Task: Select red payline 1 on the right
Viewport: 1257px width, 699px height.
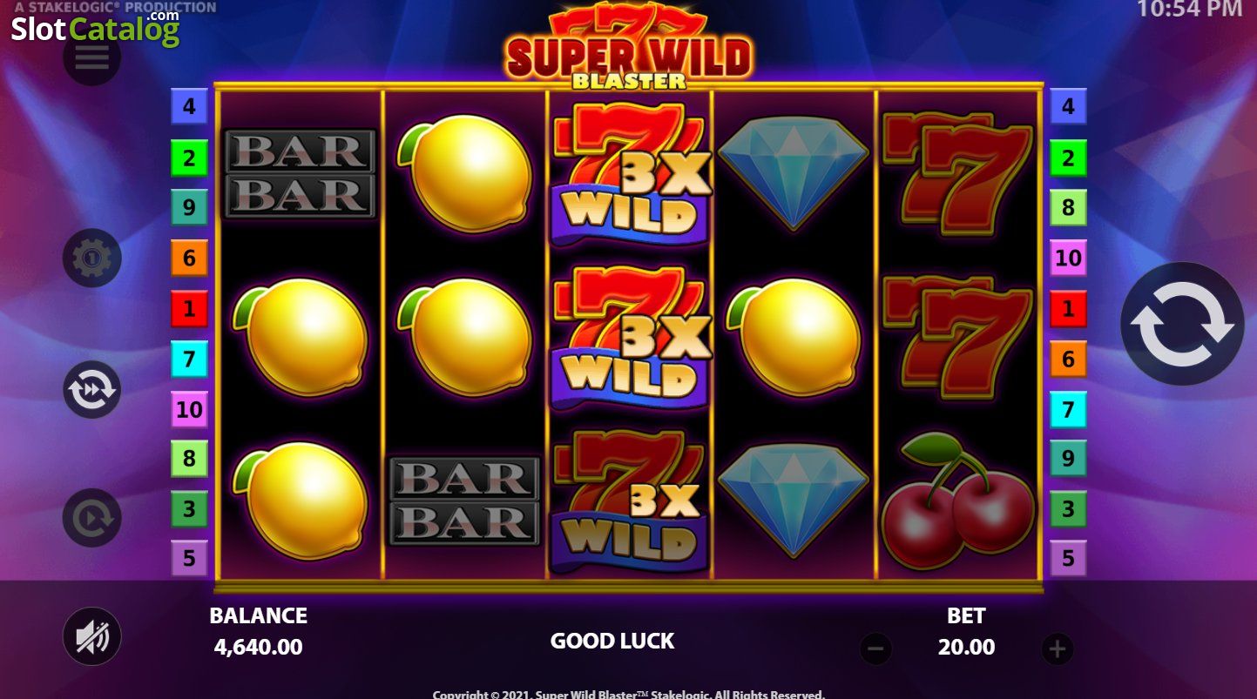Action: tap(1068, 308)
